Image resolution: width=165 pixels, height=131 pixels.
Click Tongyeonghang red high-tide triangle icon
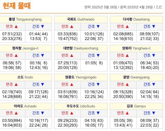tap(16, 27)
